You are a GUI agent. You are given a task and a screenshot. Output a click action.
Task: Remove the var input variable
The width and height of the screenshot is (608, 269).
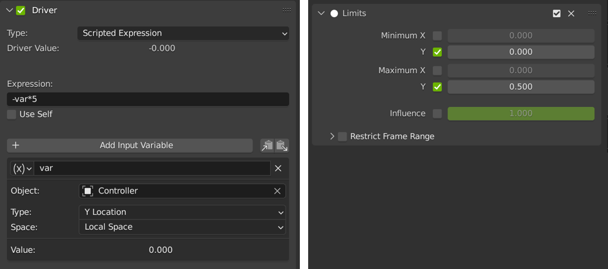pyautogui.click(x=278, y=169)
